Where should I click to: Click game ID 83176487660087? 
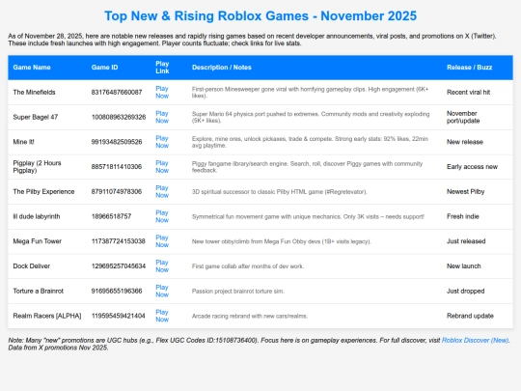tap(117, 92)
